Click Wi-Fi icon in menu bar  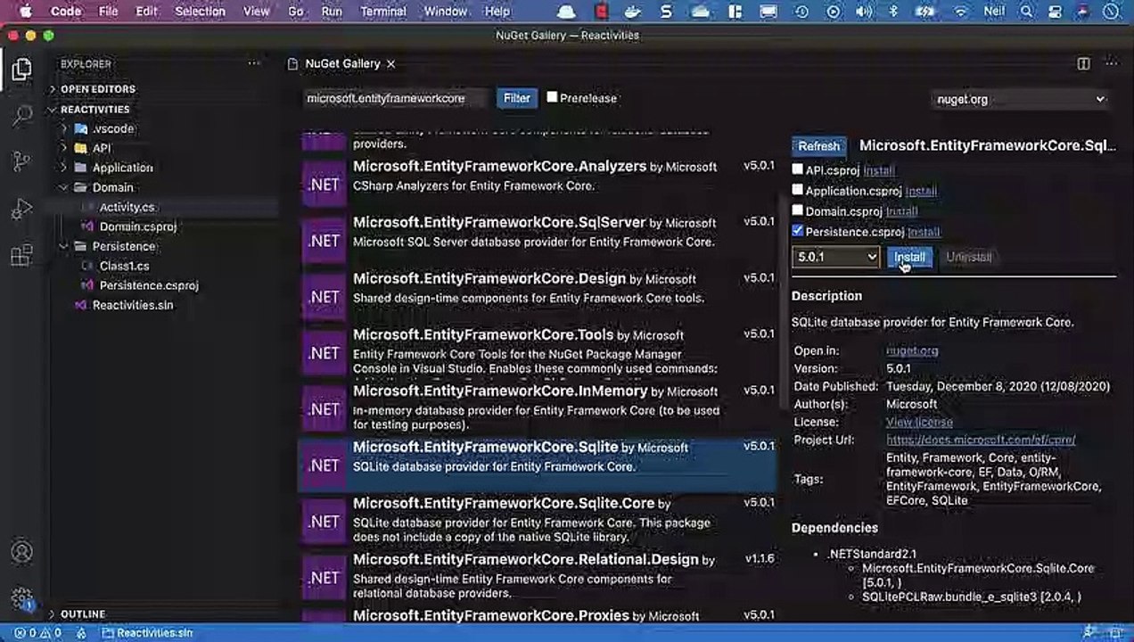pyautogui.click(x=961, y=12)
